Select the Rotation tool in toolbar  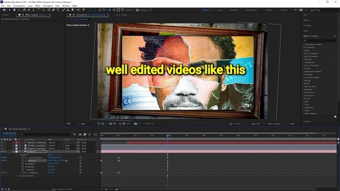pyautogui.click(x=39, y=10)
